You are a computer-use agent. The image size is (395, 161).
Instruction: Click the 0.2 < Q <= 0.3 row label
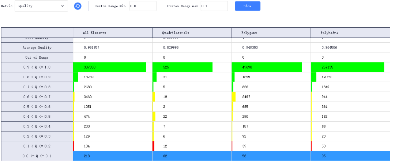pos(37,136)
